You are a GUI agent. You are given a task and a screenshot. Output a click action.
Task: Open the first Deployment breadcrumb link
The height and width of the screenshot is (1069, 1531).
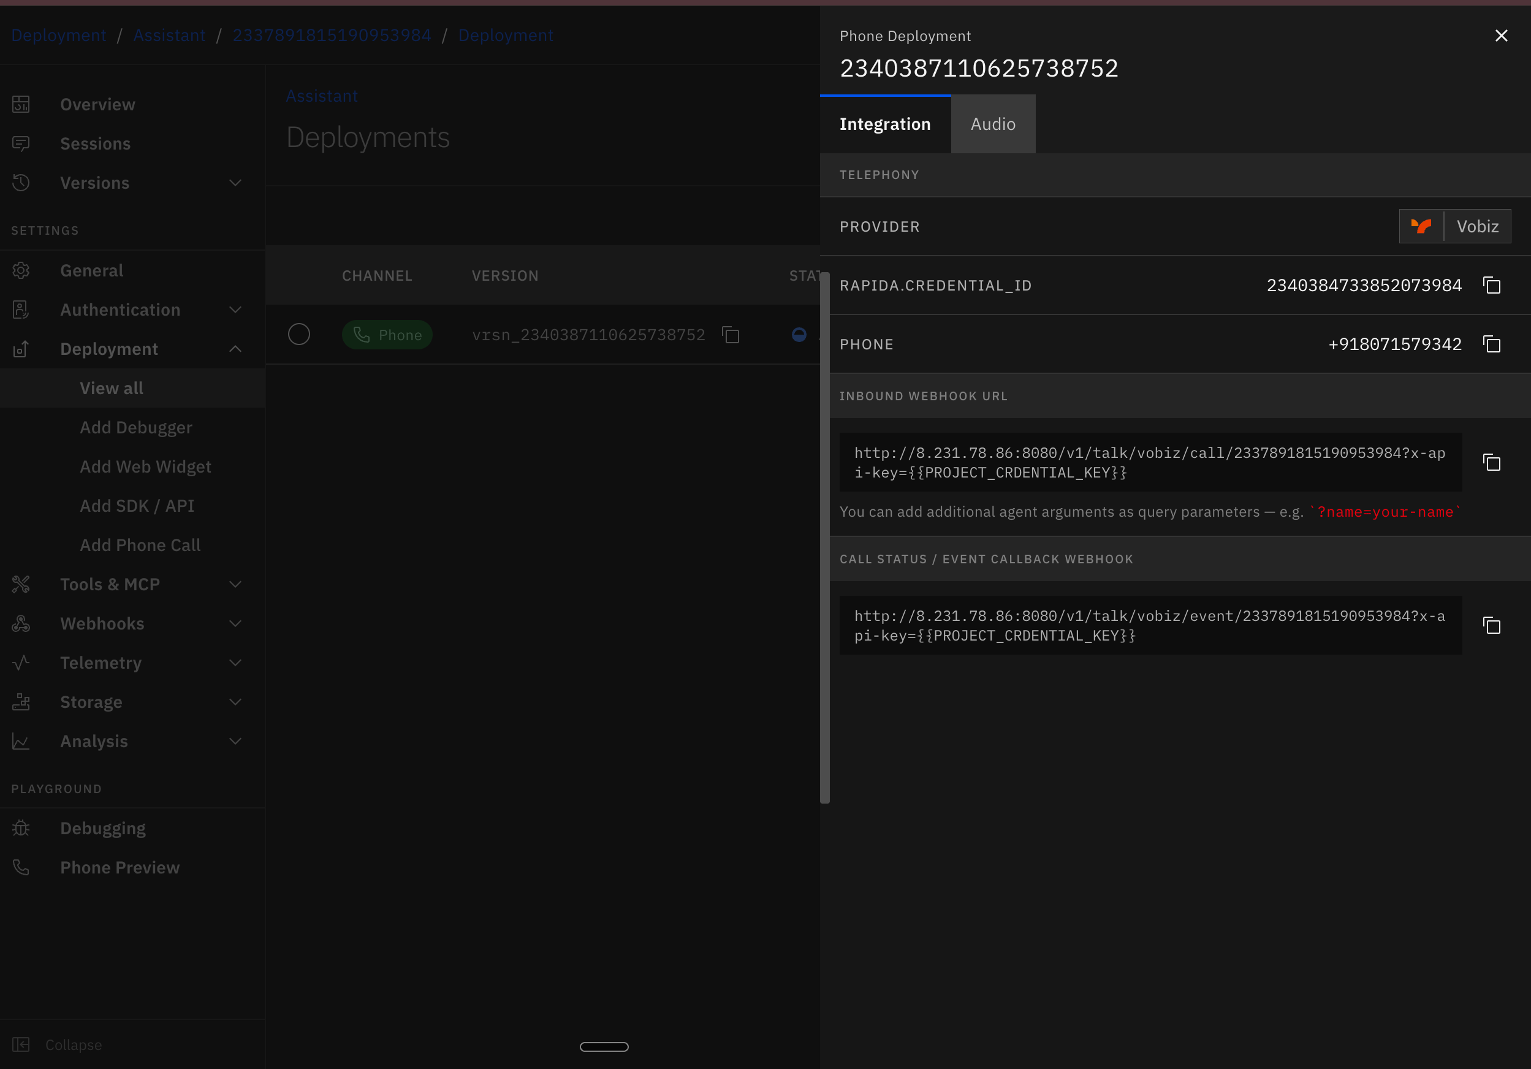[x=59, y=36]
